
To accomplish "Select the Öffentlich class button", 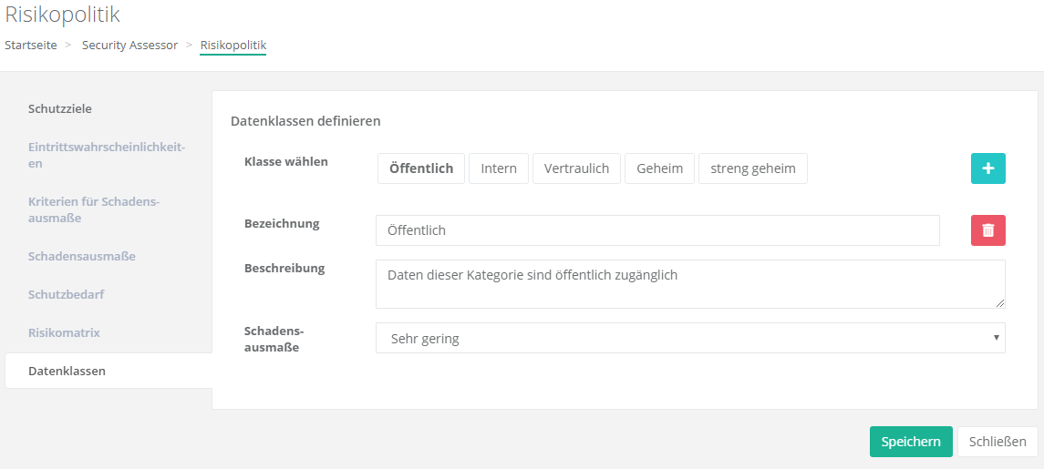I will point(421,168).
